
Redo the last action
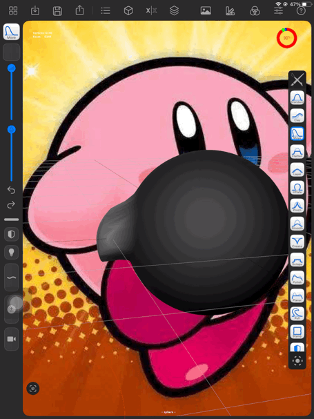(11, 205)
